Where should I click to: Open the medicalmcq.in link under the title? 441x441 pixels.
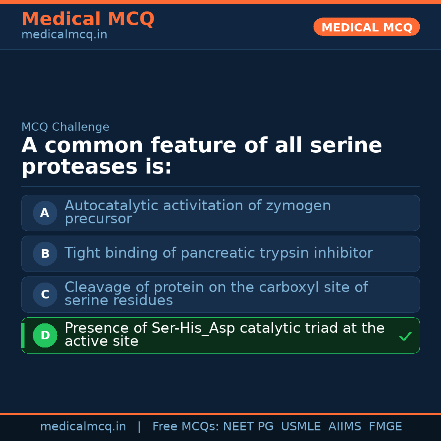(x=64, y=35)
